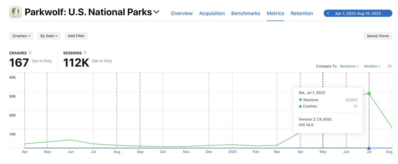The height and width of the screenshot is (164, 398).
Task: Click the Sat, Jul 1, 2023 tooltip date
Action: 312,93
